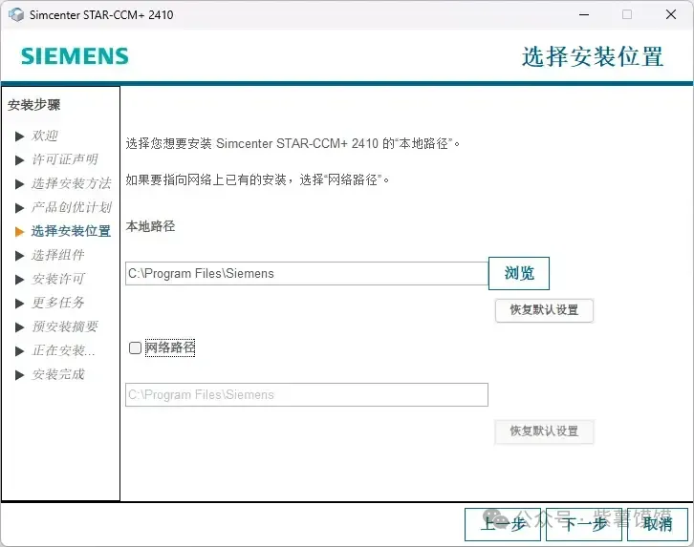This screenshot has width=694, height=547.
Task: Select the 选择安装方法 step
Action: [x=71, y=183]
